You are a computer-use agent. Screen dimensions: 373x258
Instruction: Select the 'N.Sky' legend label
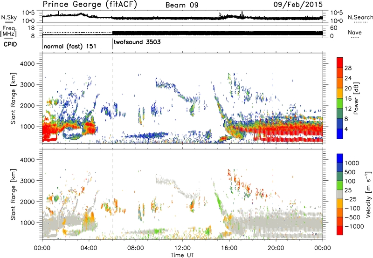9,17
